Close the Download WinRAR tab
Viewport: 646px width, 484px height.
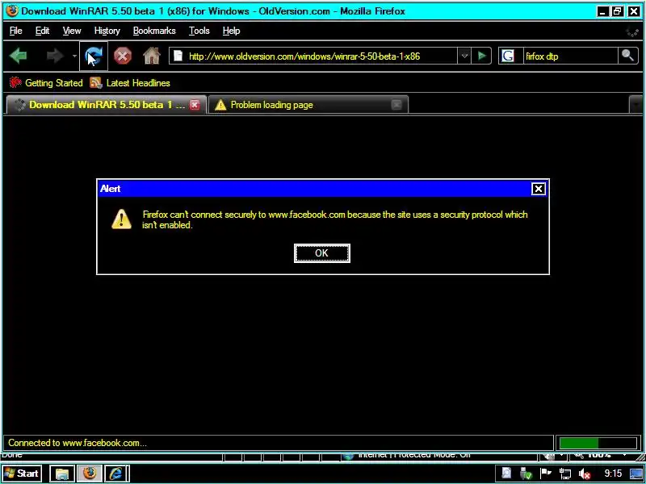click(x=195, y=105)
